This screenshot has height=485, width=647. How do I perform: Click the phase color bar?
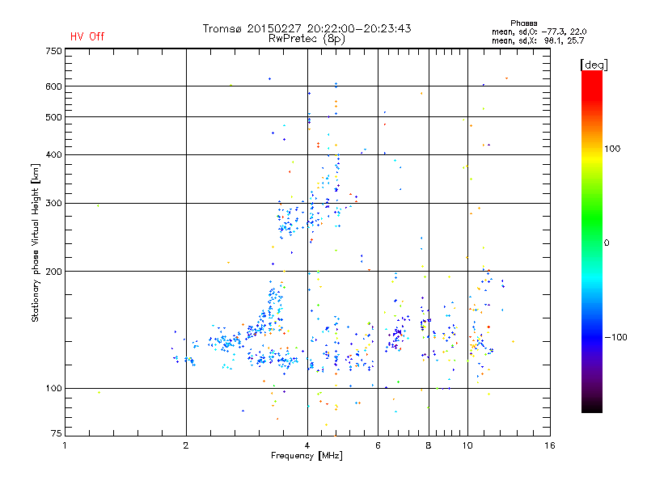592,242
